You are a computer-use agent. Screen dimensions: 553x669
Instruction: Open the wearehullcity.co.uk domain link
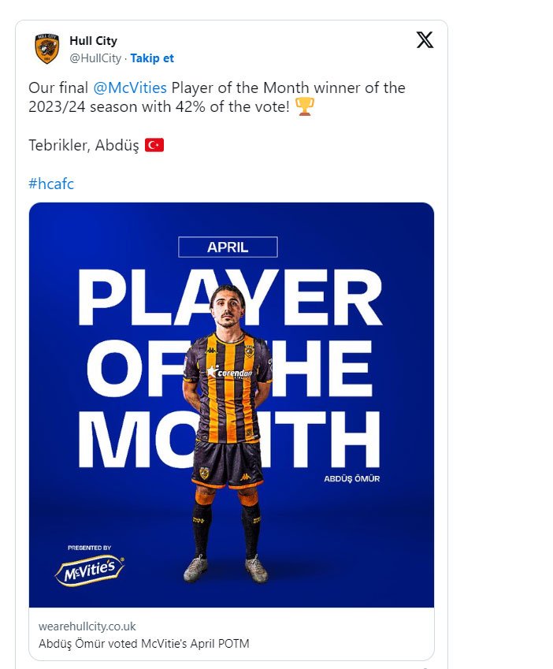coord(87,626)
